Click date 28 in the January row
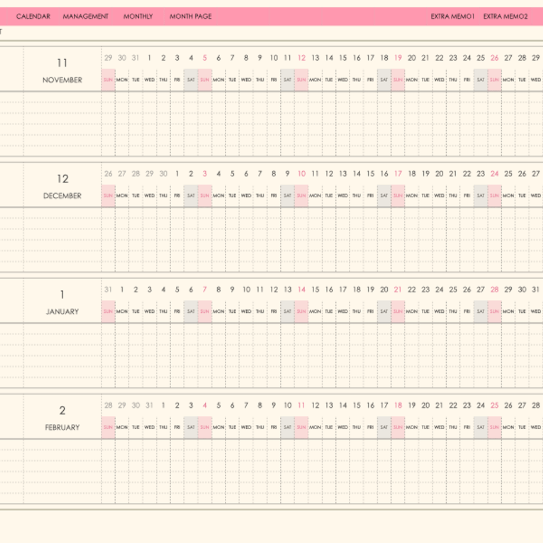This screenshot has height=543, width=543. [495, 290]
